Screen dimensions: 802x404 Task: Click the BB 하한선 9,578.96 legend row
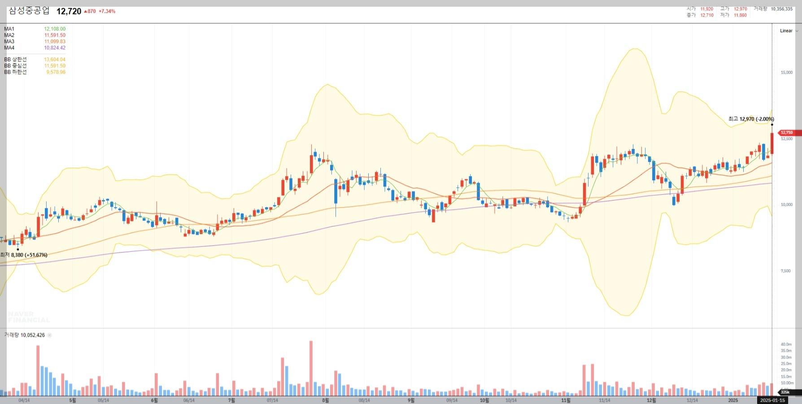pyautogui.click(x=35, y=72)
